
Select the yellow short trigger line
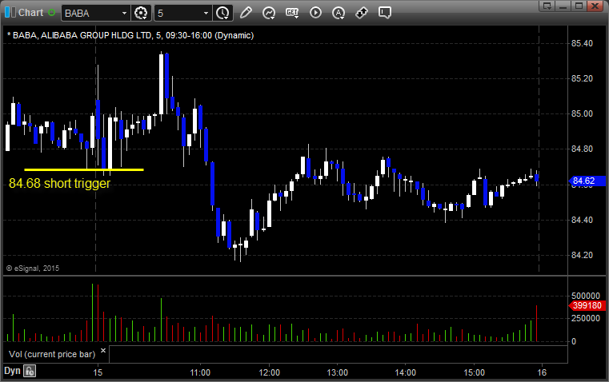pyautogui.click(x=84, y=169)
